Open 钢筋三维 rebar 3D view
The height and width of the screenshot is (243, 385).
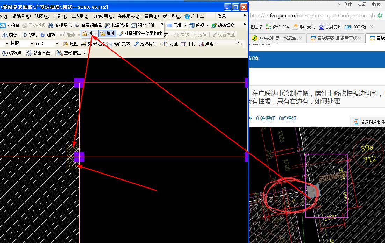click(x=143, y=25)
